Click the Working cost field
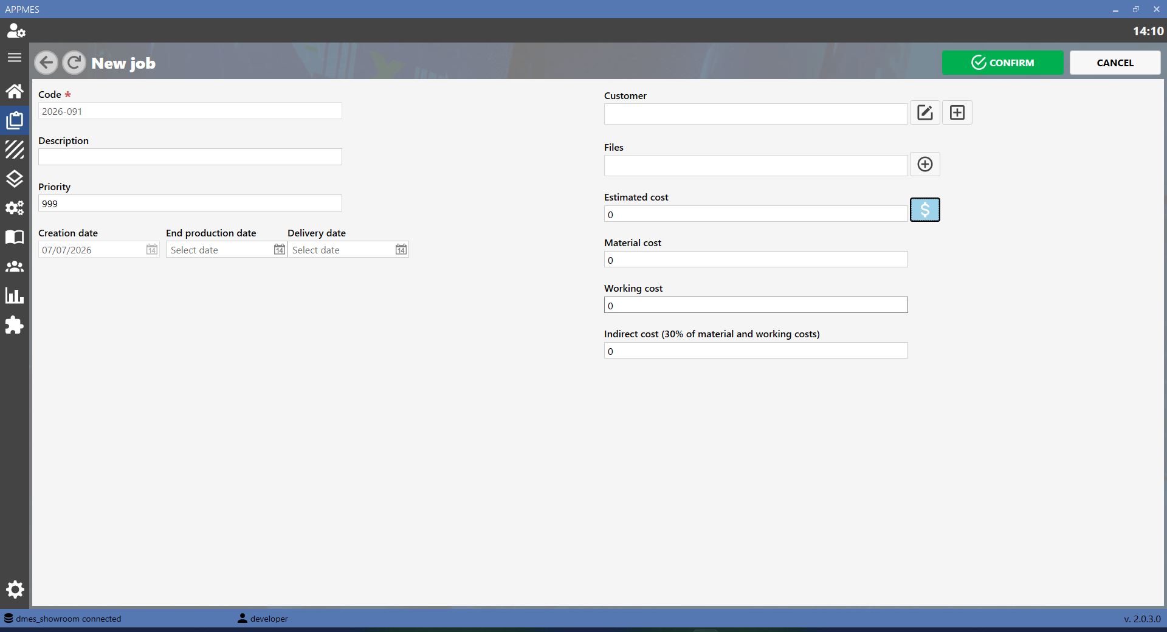 756,305
